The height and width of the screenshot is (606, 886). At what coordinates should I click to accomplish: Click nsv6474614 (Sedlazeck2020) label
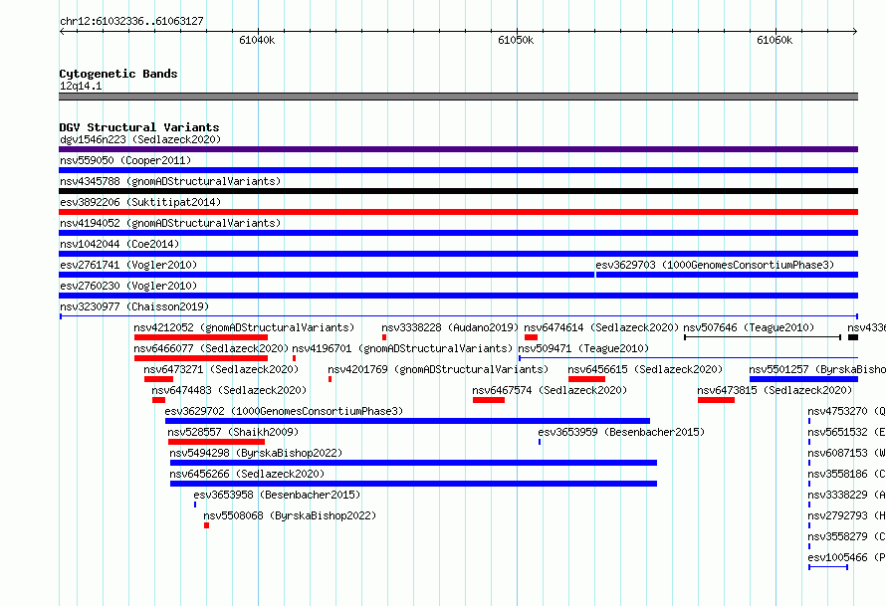(x=601, y=327)
